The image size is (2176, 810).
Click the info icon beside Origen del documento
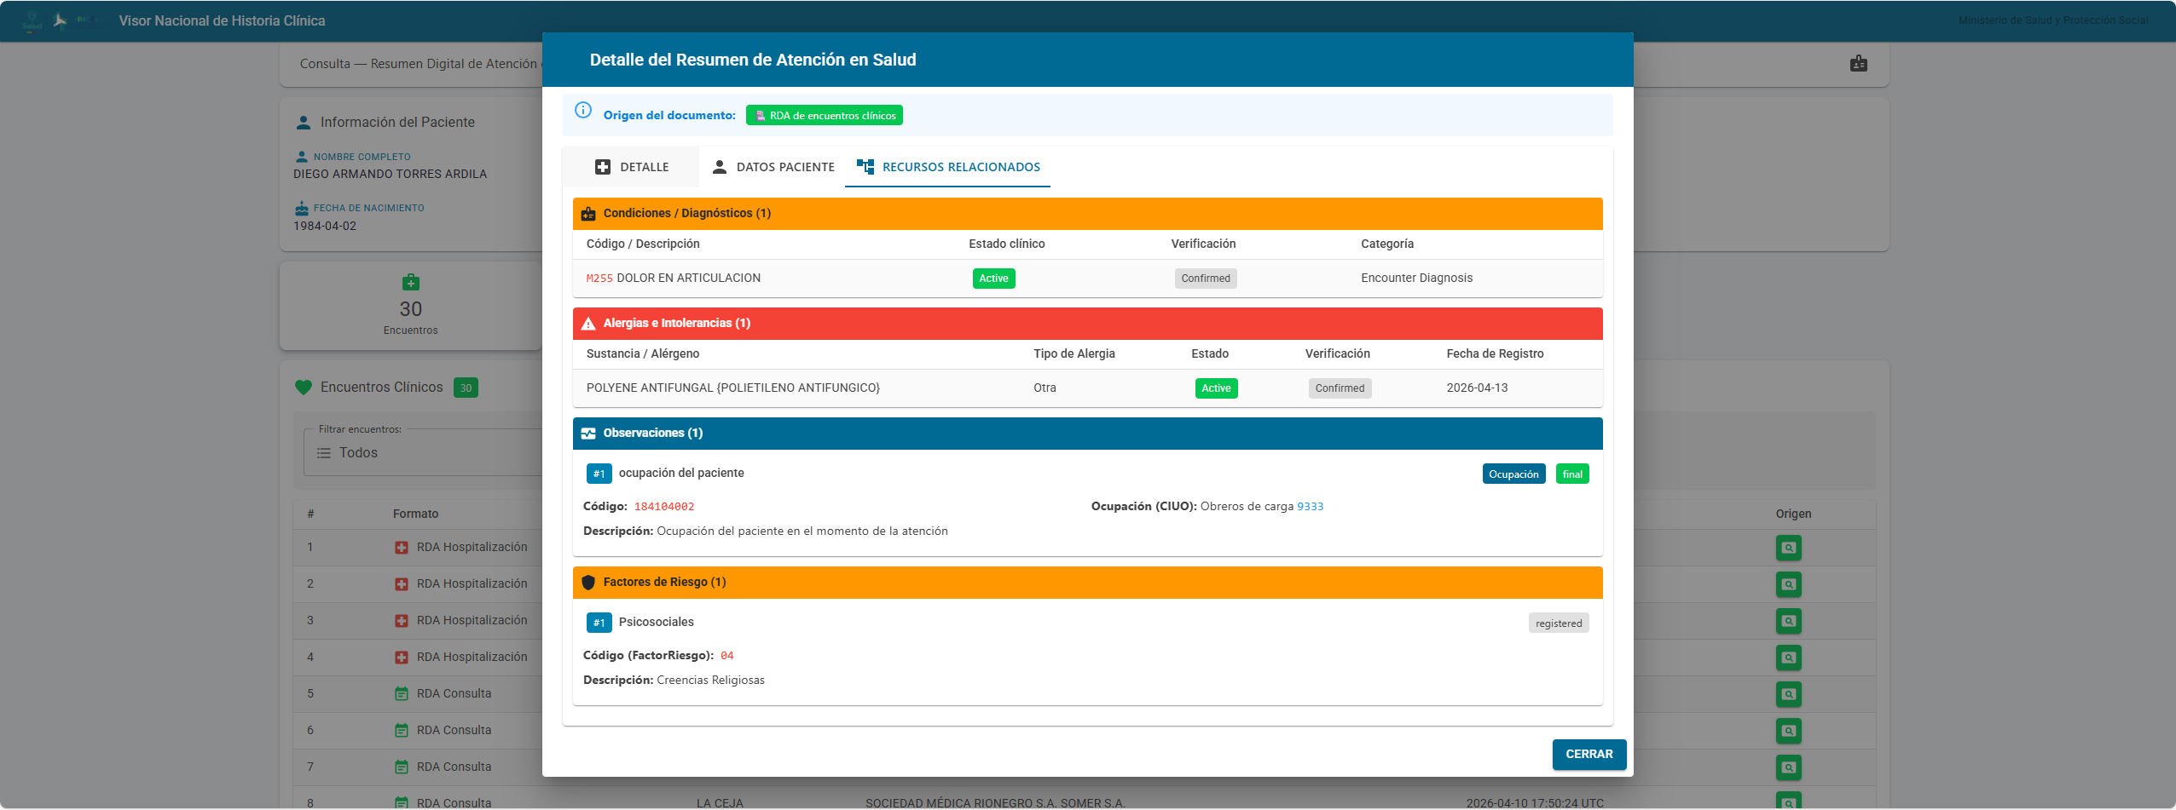(x=583, y=110)
